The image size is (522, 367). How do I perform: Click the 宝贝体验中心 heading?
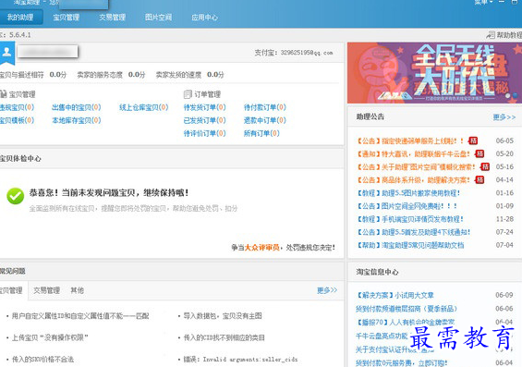tap(20, 158)
